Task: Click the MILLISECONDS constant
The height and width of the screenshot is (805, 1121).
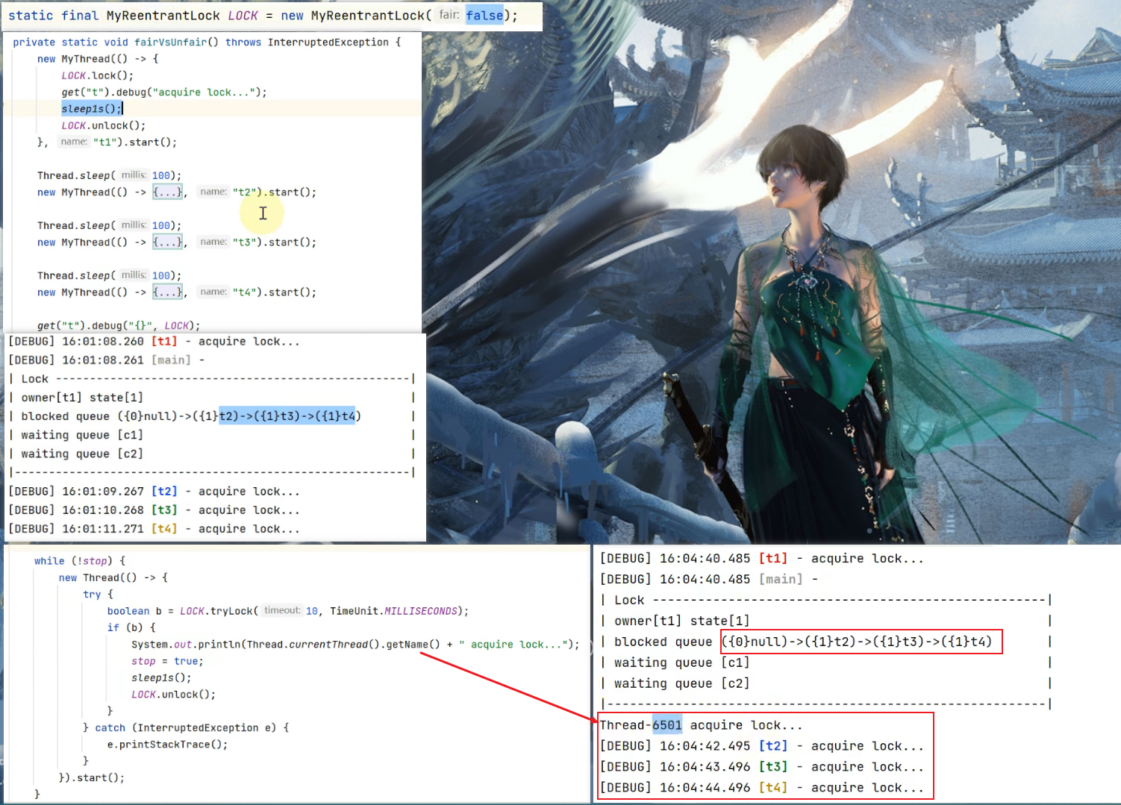Action: (420, 611)
